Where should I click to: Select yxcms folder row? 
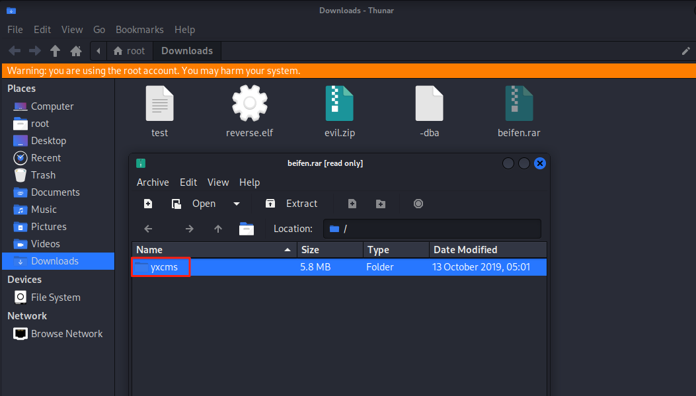tap(339, 267)
